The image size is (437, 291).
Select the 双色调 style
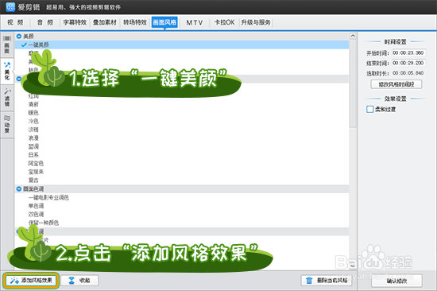(36, 214)
